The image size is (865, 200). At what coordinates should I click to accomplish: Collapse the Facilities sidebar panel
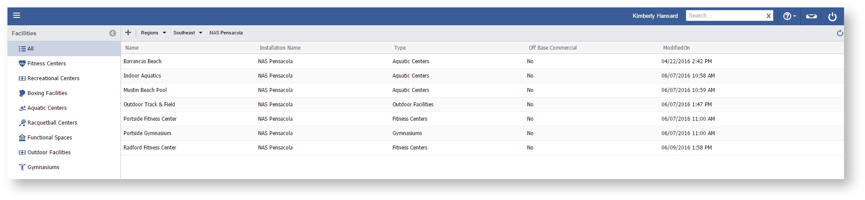coord(113,33)
